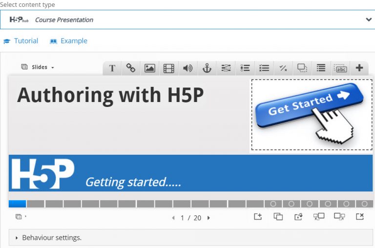Open Course Presentation content type selector
Image resolution: width=375 pixels, height=248 pixels.
tap(187, 20)
